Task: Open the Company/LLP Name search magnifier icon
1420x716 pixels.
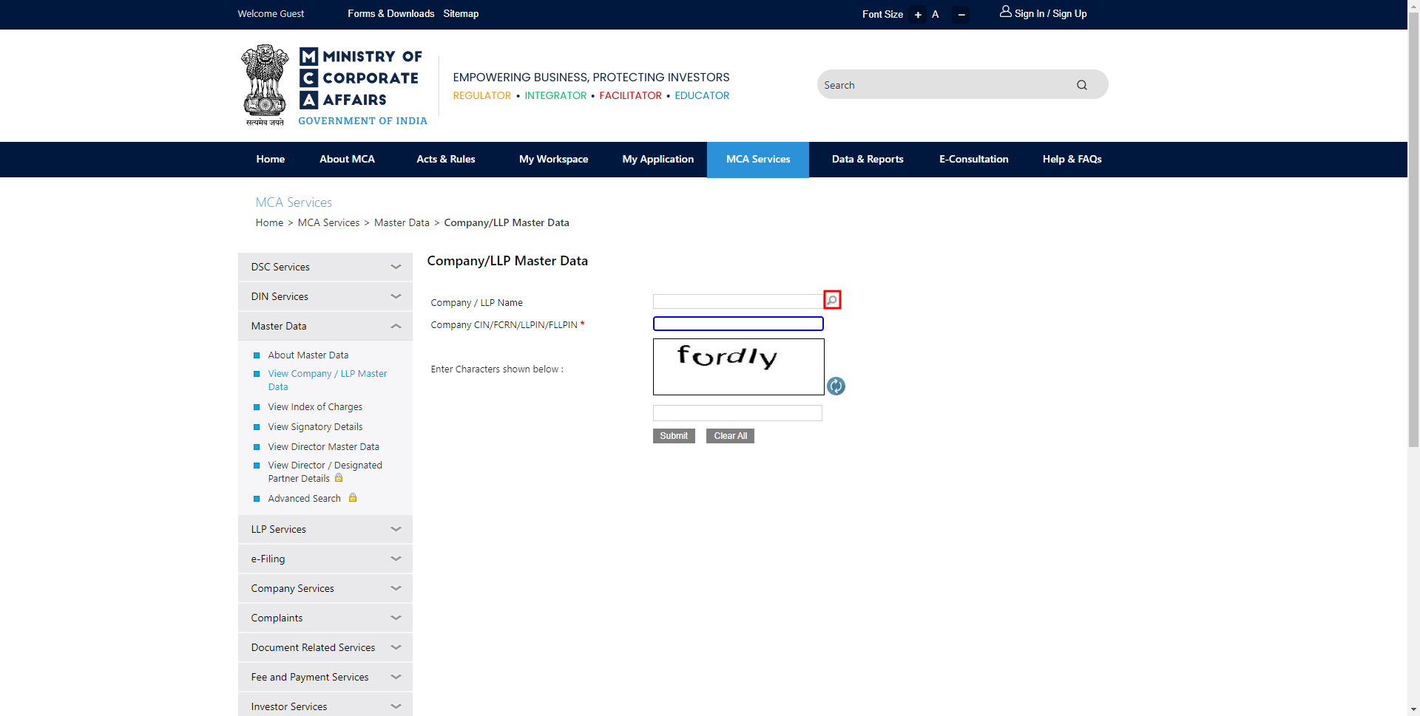Action: pos(832,300)
